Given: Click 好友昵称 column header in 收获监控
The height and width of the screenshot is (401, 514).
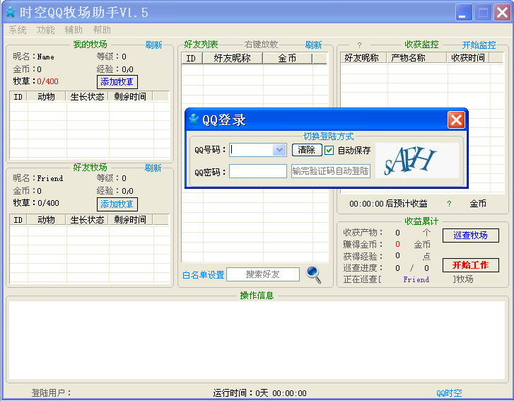Looking at the screenshot, I should point(363,58).
